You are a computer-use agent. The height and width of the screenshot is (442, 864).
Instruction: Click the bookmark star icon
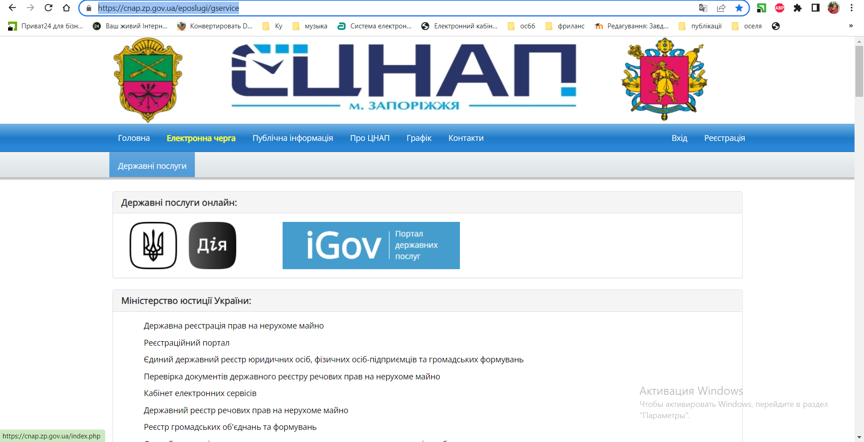click(x=739, y=8)
